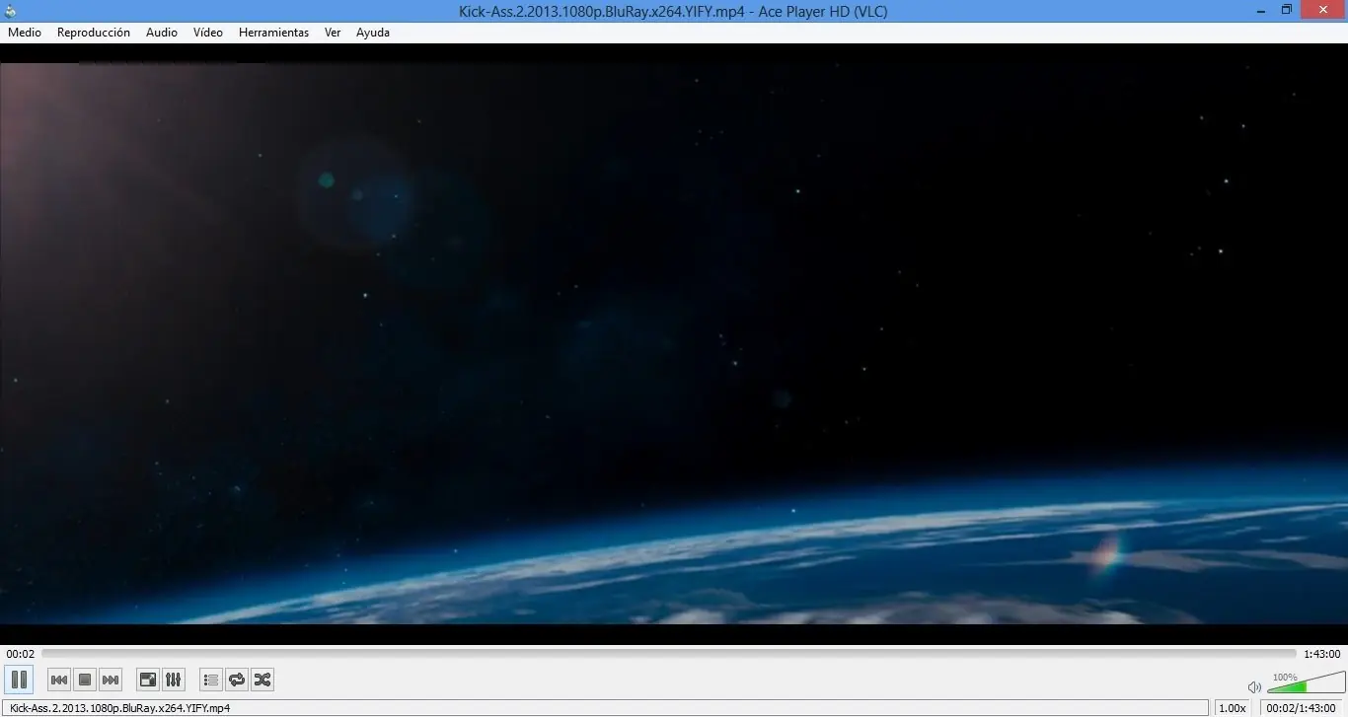Open the Audio menu
This screenshot has height=717, width=1348.
162,33
